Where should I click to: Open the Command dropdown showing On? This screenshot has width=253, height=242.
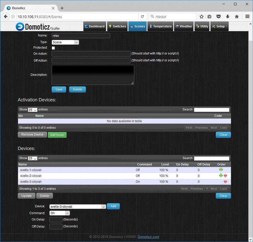pos(60,213)
